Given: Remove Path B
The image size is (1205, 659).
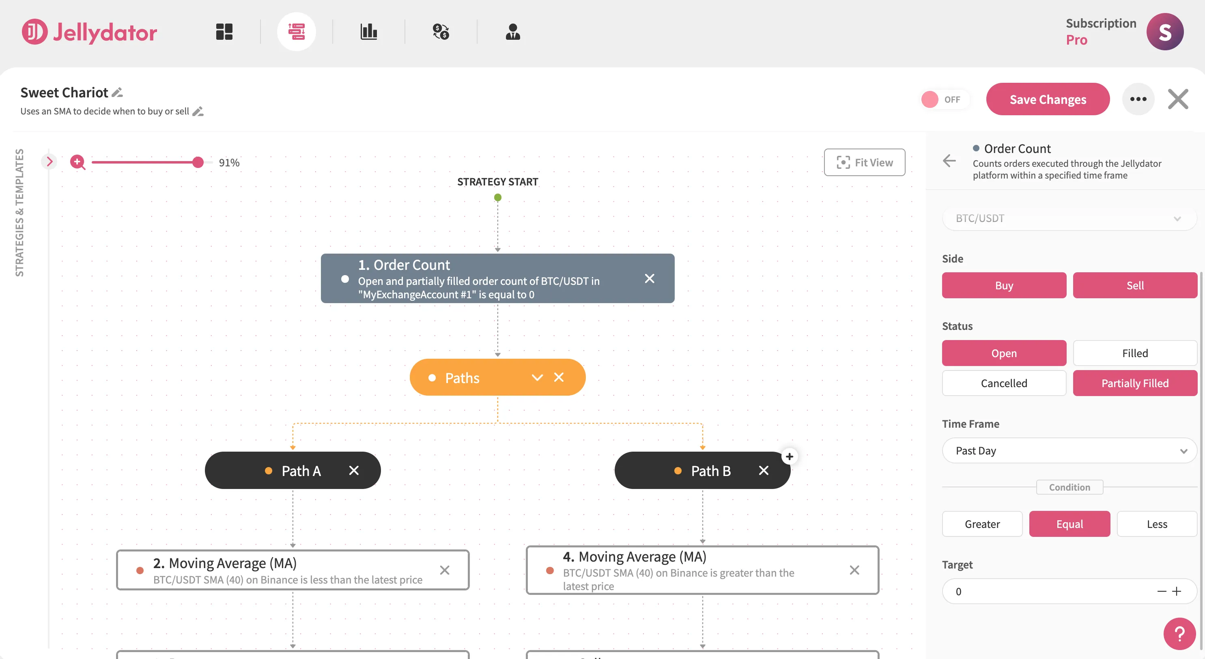Looking at the screenshot, I should [x=764, y=471].
